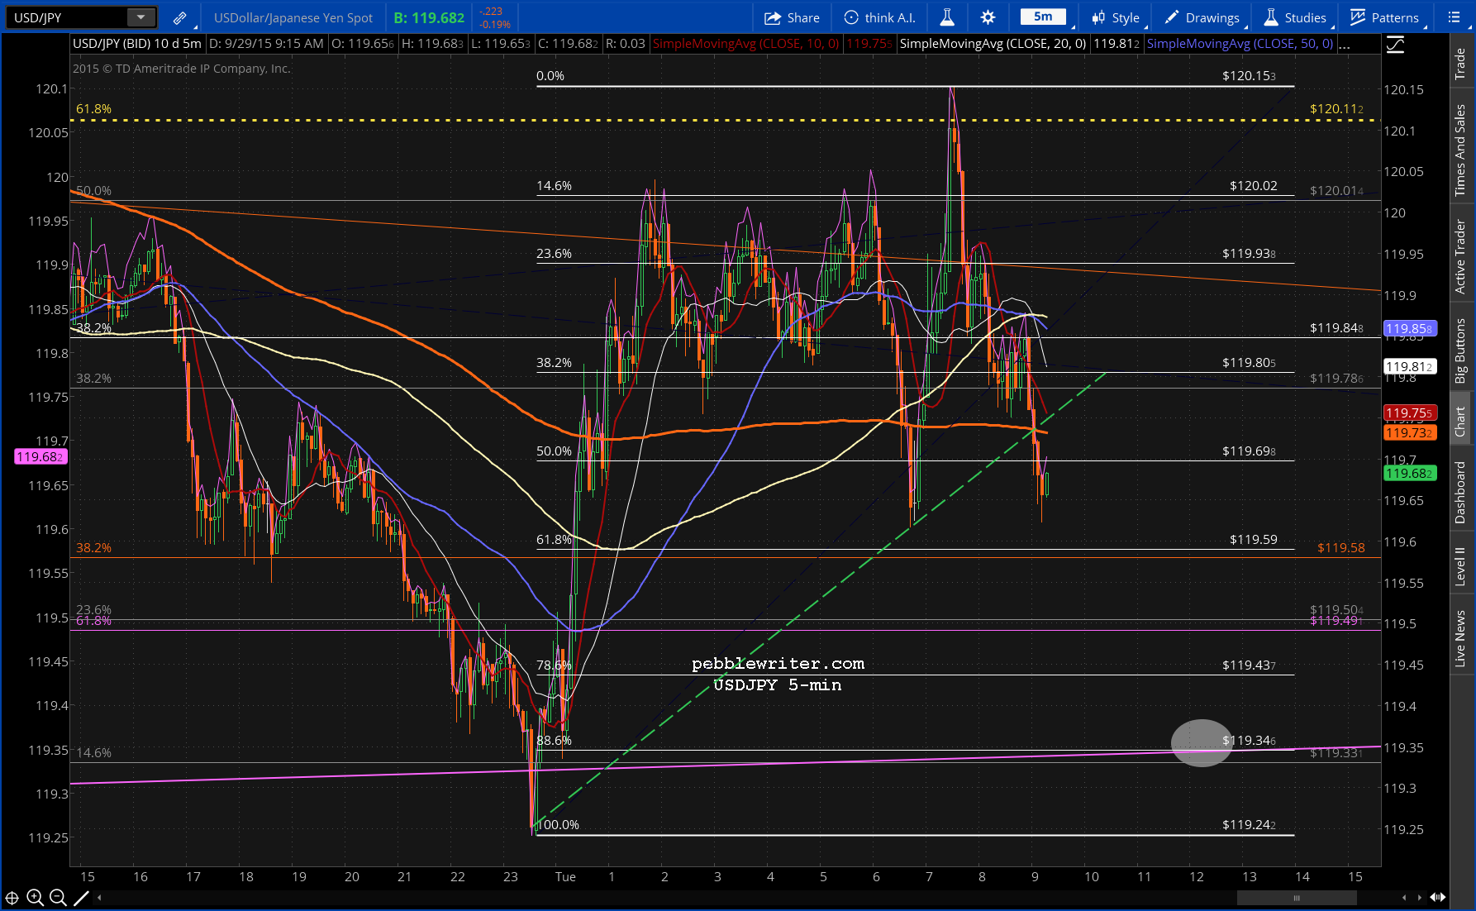Zoom in with the magnifier plus
The width and height of the screenshot is (1476, 911).
coord(35,898)
